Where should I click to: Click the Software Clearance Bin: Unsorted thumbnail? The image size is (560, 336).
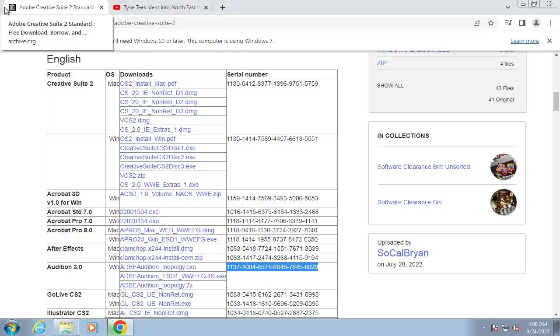504,167
